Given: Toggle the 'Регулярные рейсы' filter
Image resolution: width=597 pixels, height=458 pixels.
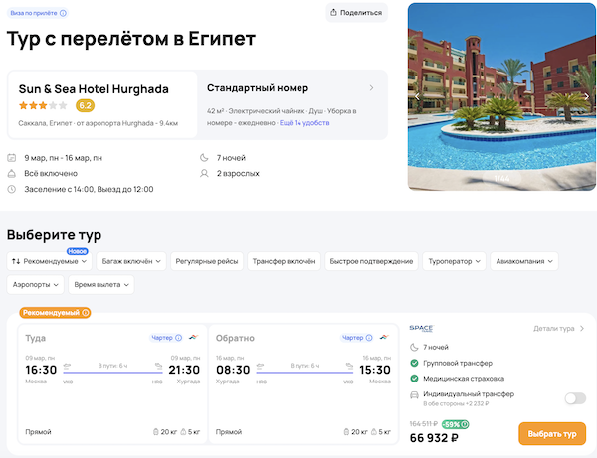Looking at the screenshot, I should [x=207, y=261].
